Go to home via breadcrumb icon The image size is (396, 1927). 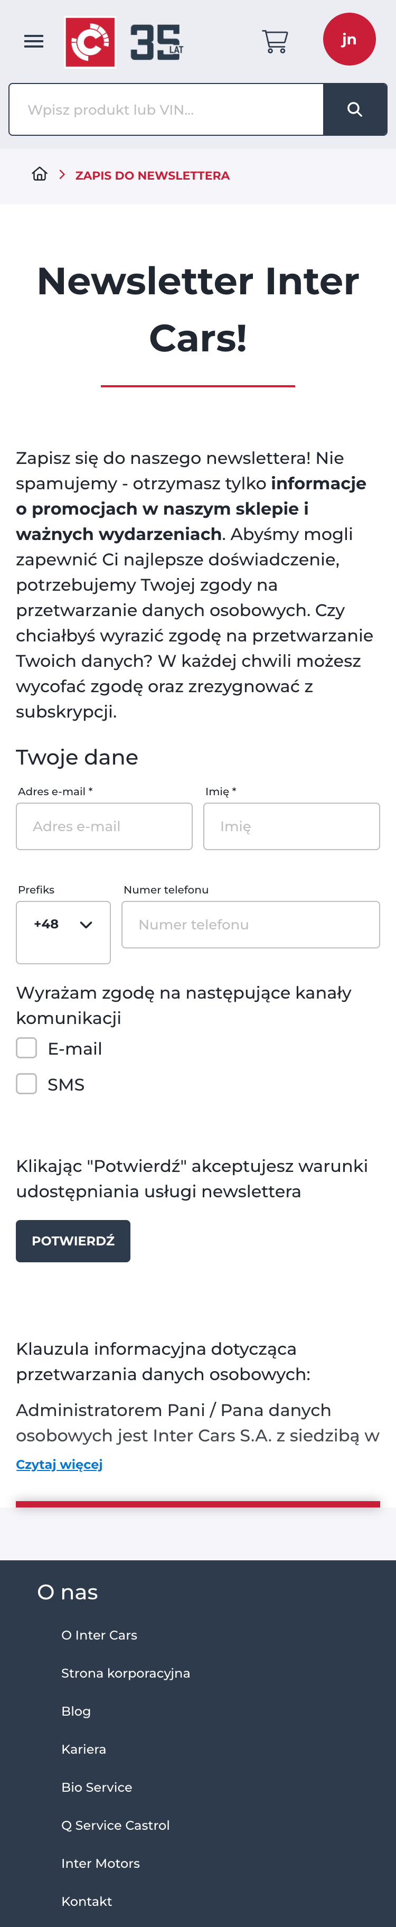tap(40, 174)
